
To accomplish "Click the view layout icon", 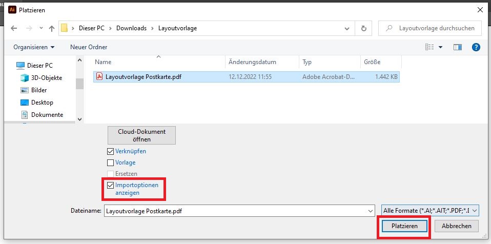I will [x=429, y=47].
